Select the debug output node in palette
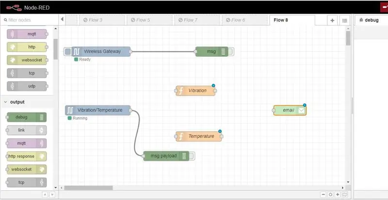 click(x=27, y=117)
